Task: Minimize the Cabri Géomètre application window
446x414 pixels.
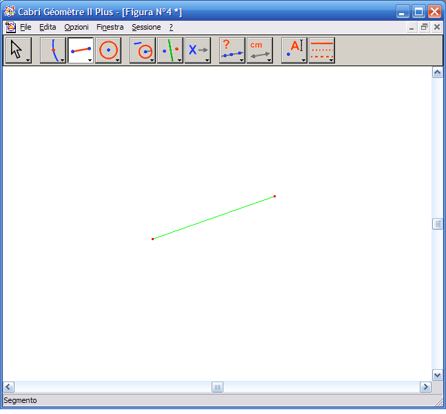Action: click(x=403, y=12)
